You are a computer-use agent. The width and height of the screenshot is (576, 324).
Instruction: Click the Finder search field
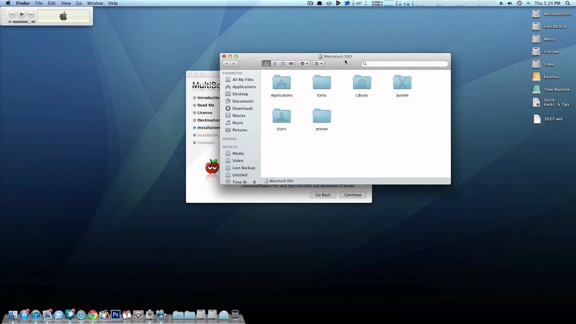point(405,63)
